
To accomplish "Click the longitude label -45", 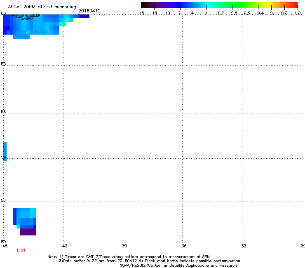I will (x=4, y=246).
